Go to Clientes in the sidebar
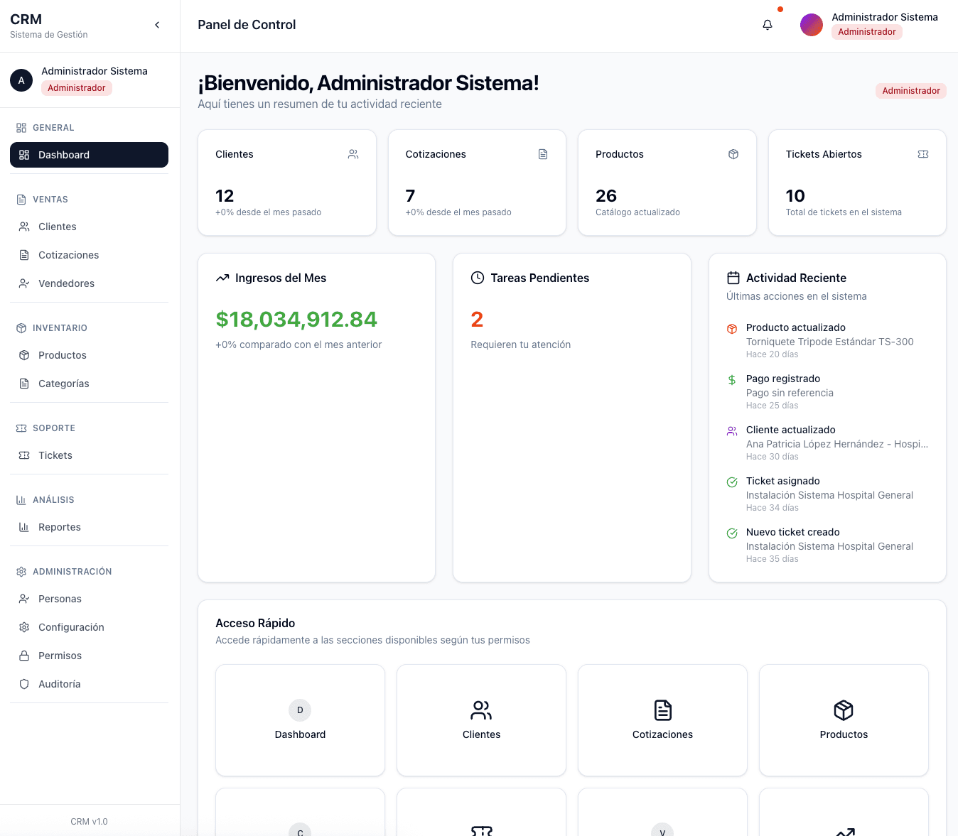The height and width of the screenshot is (836, 958). click(57, 227)
